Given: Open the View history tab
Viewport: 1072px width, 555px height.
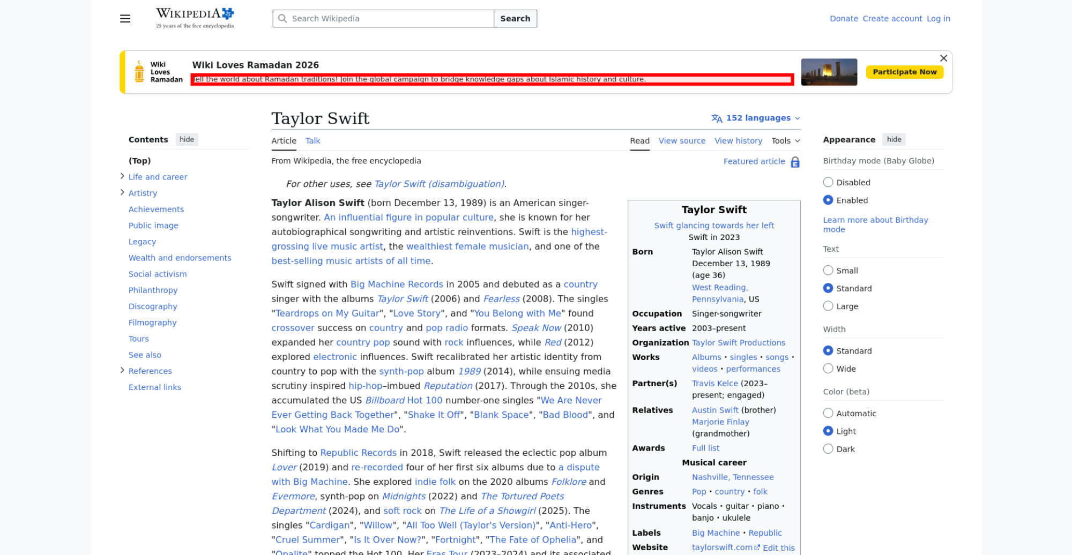Looking at the screenshot, I should [738, 141].
